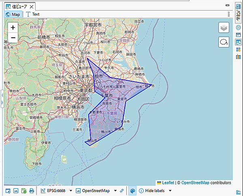
Task: Open the OpenStreetMap attribution link
Action: (x=194, y=183)
